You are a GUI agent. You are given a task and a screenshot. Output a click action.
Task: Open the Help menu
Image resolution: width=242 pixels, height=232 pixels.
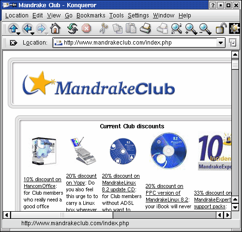click(185, 15)
